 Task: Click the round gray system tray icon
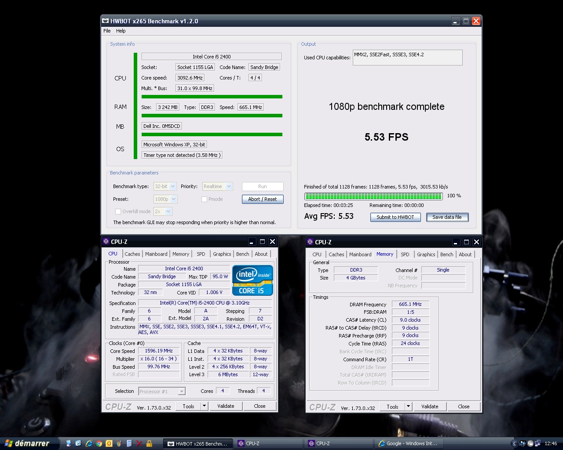530,443
